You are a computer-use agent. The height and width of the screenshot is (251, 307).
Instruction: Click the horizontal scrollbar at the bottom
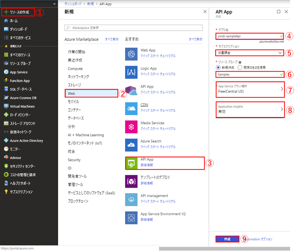pos(225,249)
